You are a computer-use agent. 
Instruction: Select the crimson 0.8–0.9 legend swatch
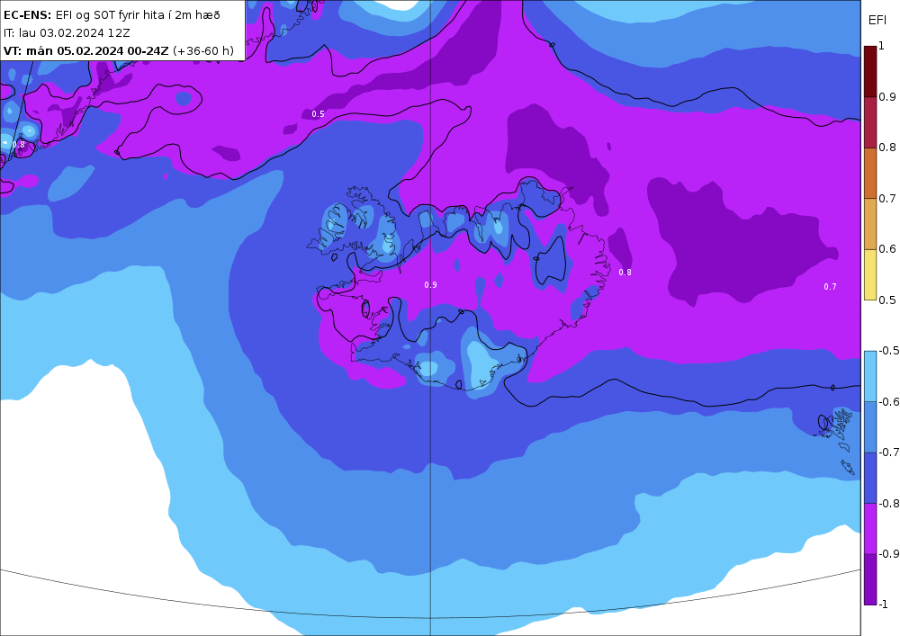[870, 122]
